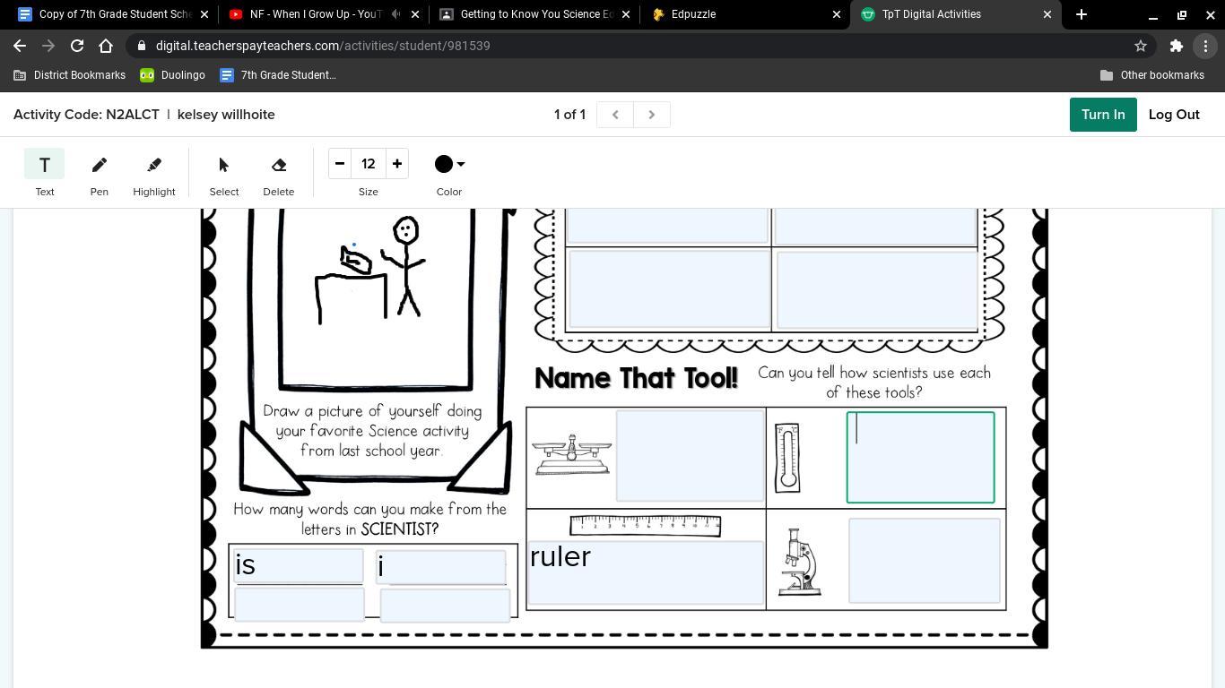Click the font size field showing 12
Image resolution: width=1225 pixels, height=688 pixels.
[x=368, y=164]
